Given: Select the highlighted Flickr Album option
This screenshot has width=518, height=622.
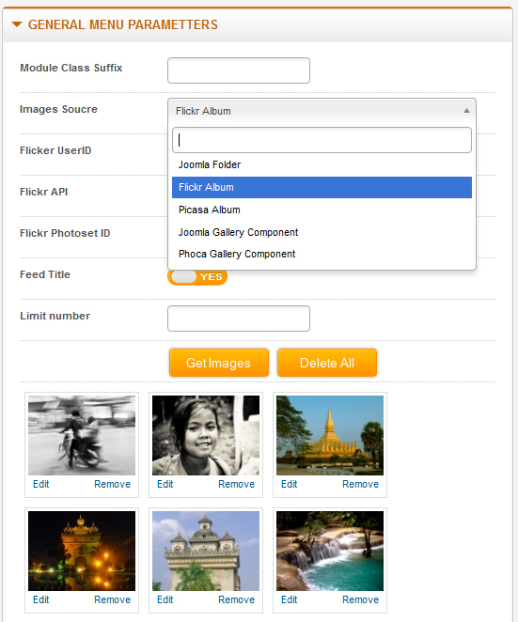Looking at the screenshot, I should pos(322,187).
